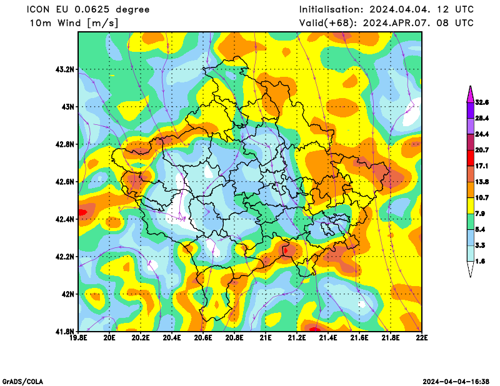
Task: Click the 41.8N latitude label
Action: 65,332
